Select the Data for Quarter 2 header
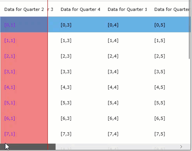This screenshot has width=192, height=151. click(24, 9)
